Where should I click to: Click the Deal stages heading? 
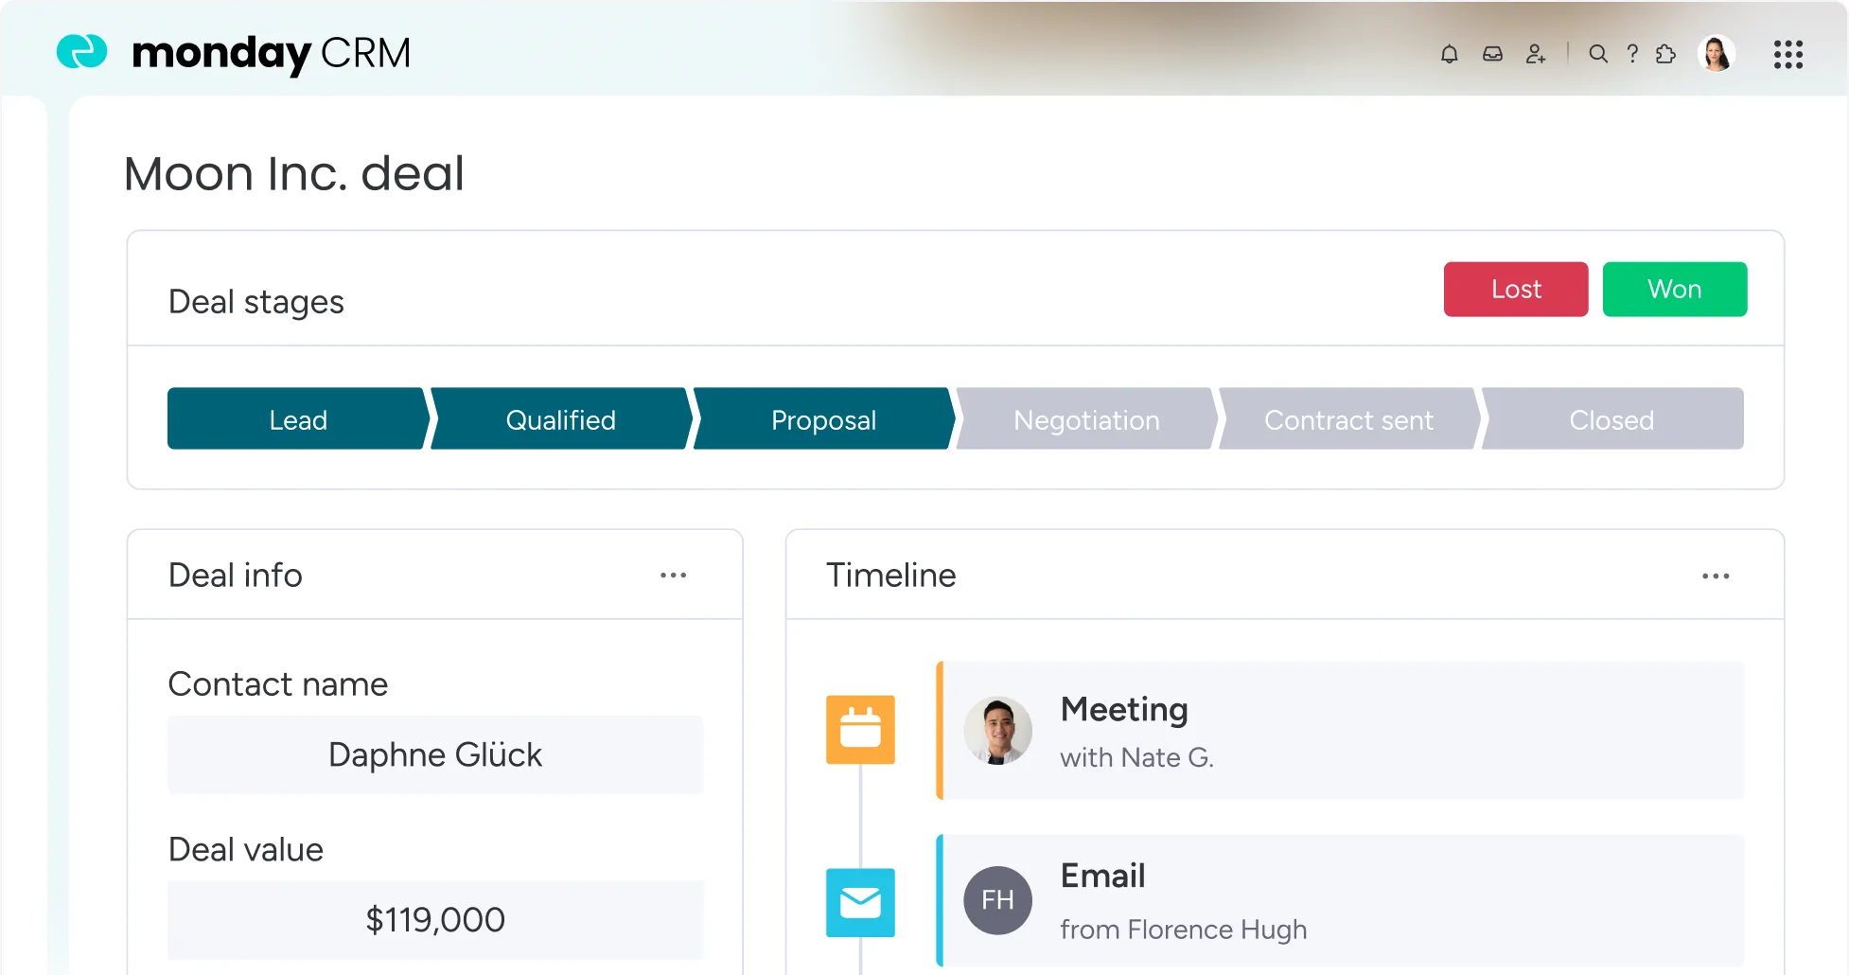pos(256,302)
